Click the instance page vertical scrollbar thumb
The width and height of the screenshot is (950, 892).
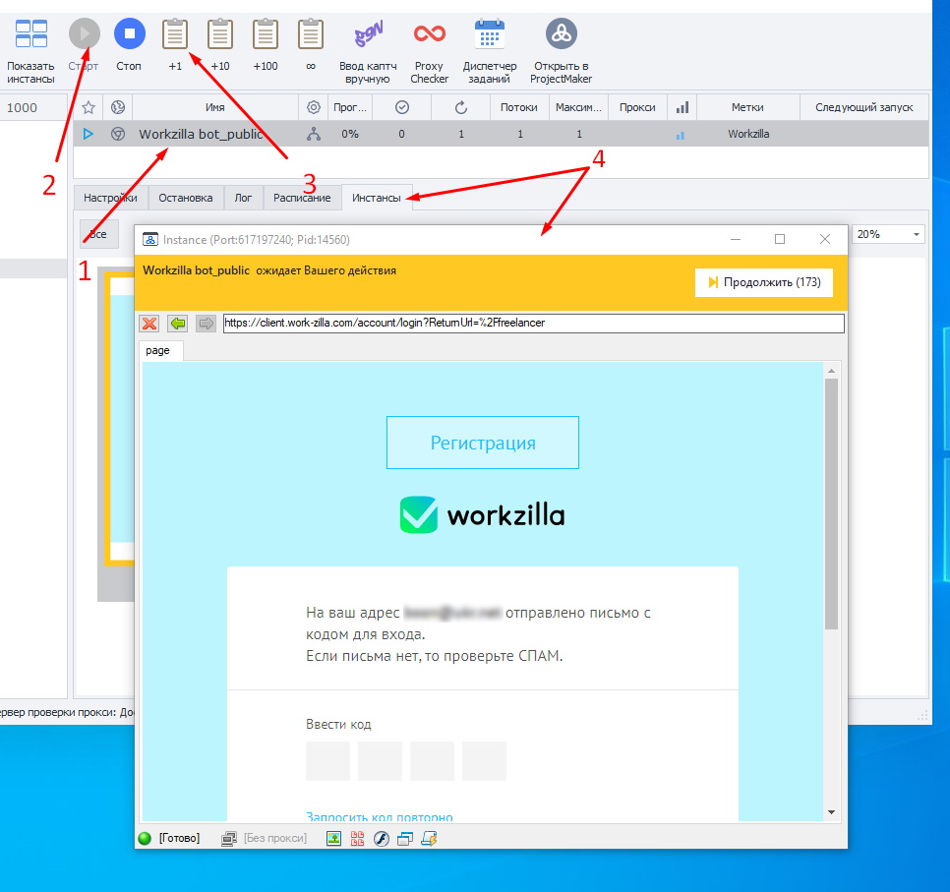[x=831, y=504]
